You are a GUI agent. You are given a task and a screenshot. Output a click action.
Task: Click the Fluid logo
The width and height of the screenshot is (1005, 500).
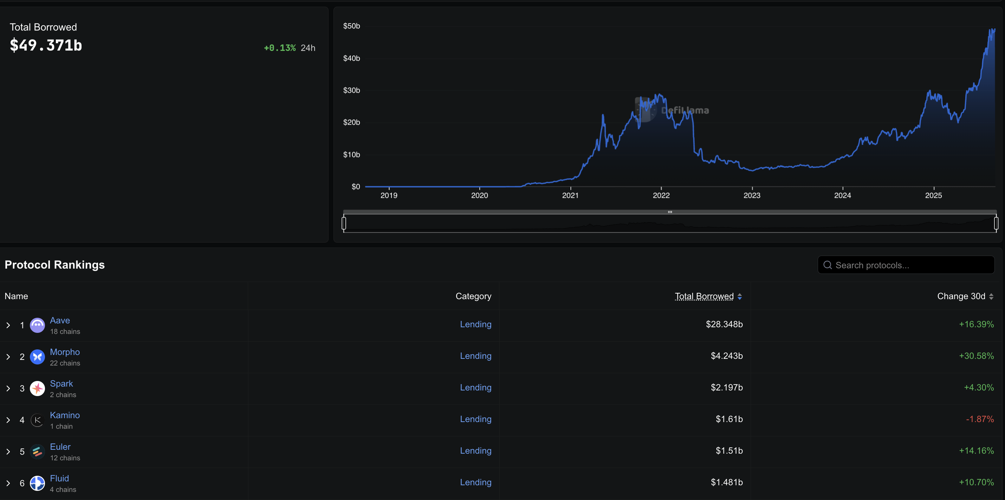pyautogui.click(x=37, y=483)
